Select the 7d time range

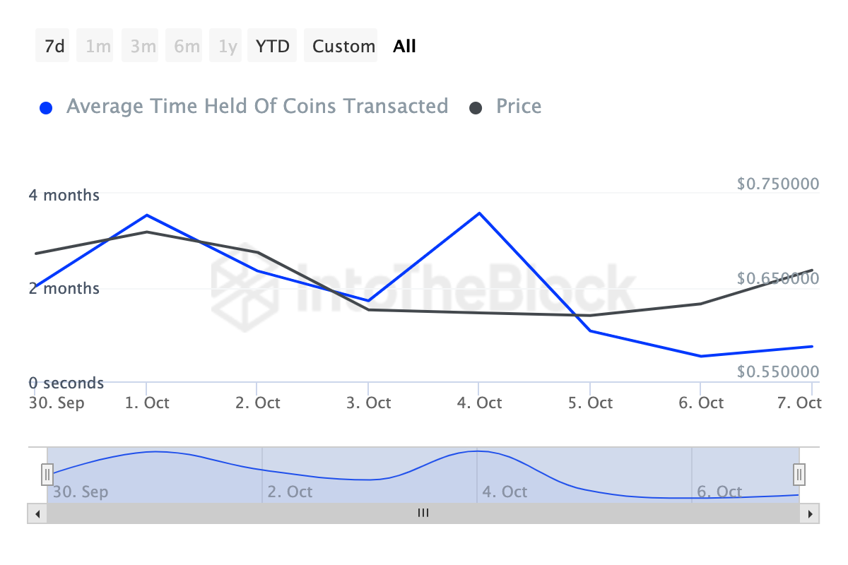(x=54, y=47)
